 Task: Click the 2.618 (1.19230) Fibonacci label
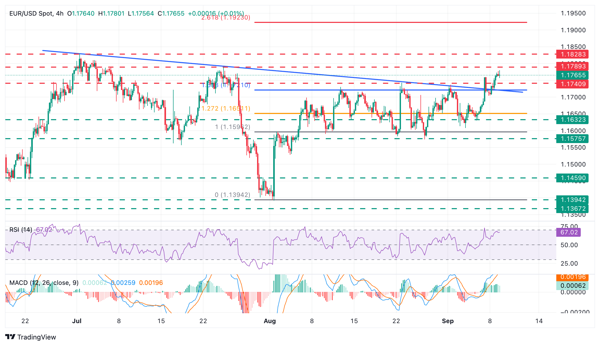click(226, 17)
